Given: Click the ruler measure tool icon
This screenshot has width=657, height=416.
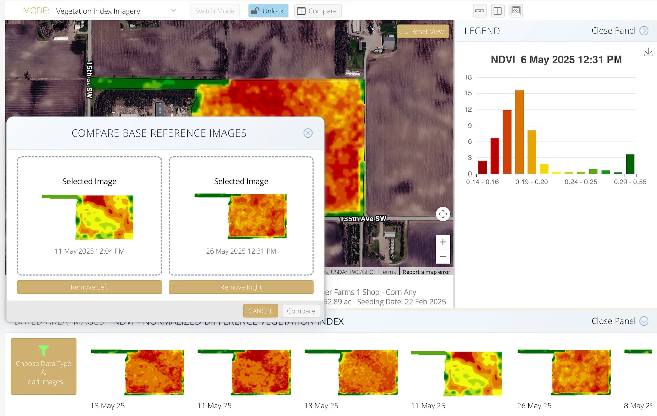Looking at the screenshot, I should (x=479, y=11).
